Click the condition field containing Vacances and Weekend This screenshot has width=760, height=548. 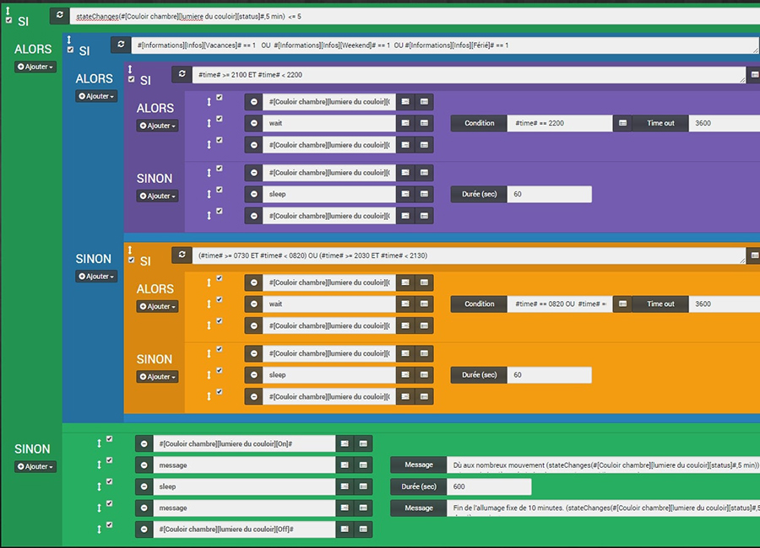coord(439,46)
